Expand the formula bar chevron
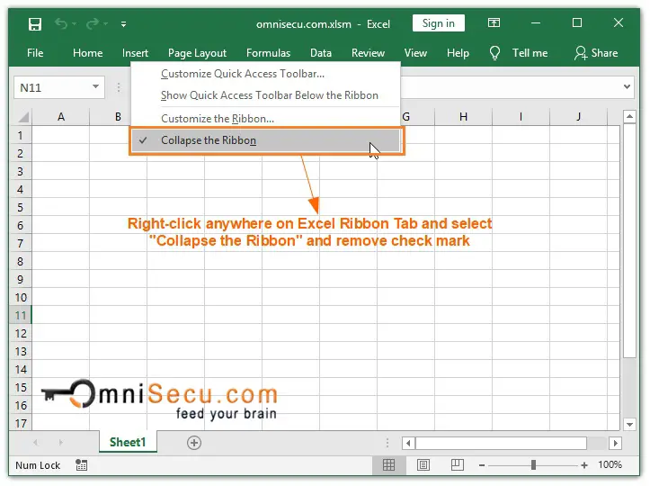Image resolution: width=650 pixels, height=486 pixels. pos(627,86)
